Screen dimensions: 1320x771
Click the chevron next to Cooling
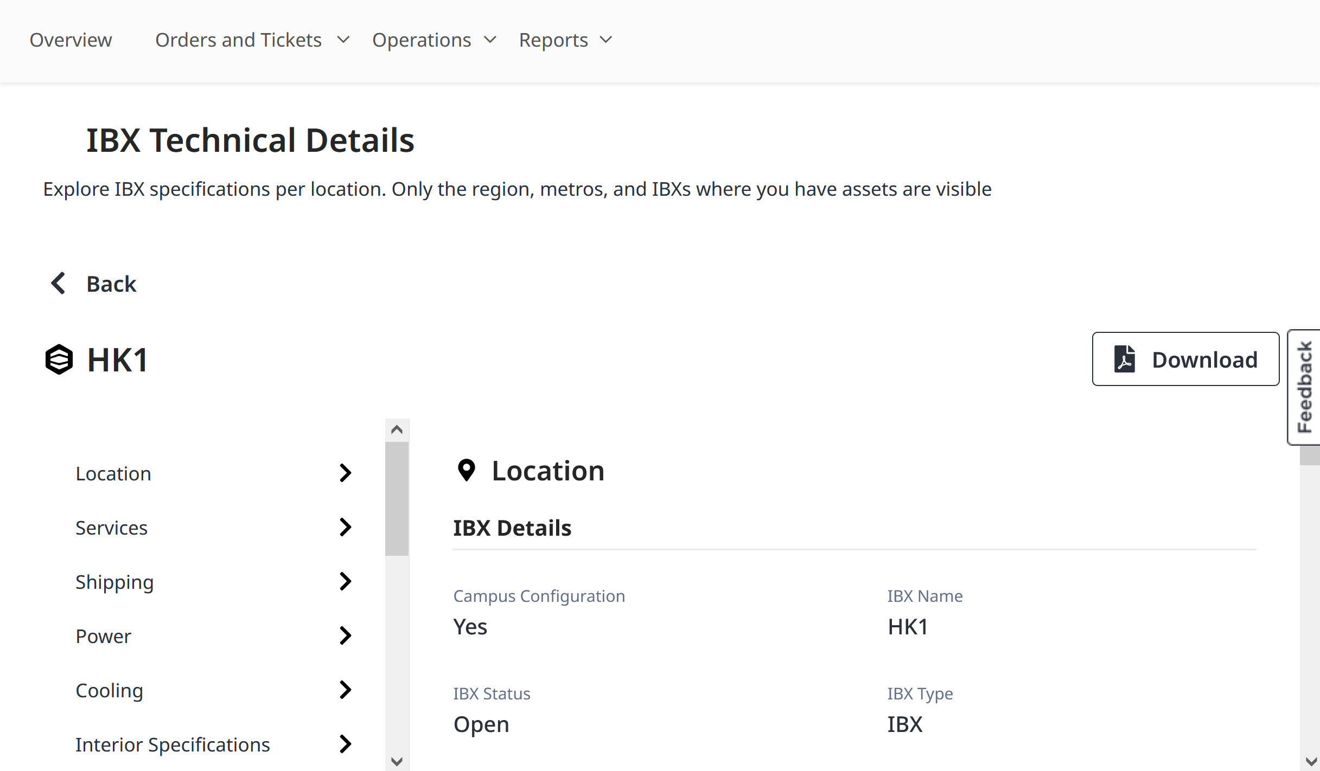click(345, 690)
